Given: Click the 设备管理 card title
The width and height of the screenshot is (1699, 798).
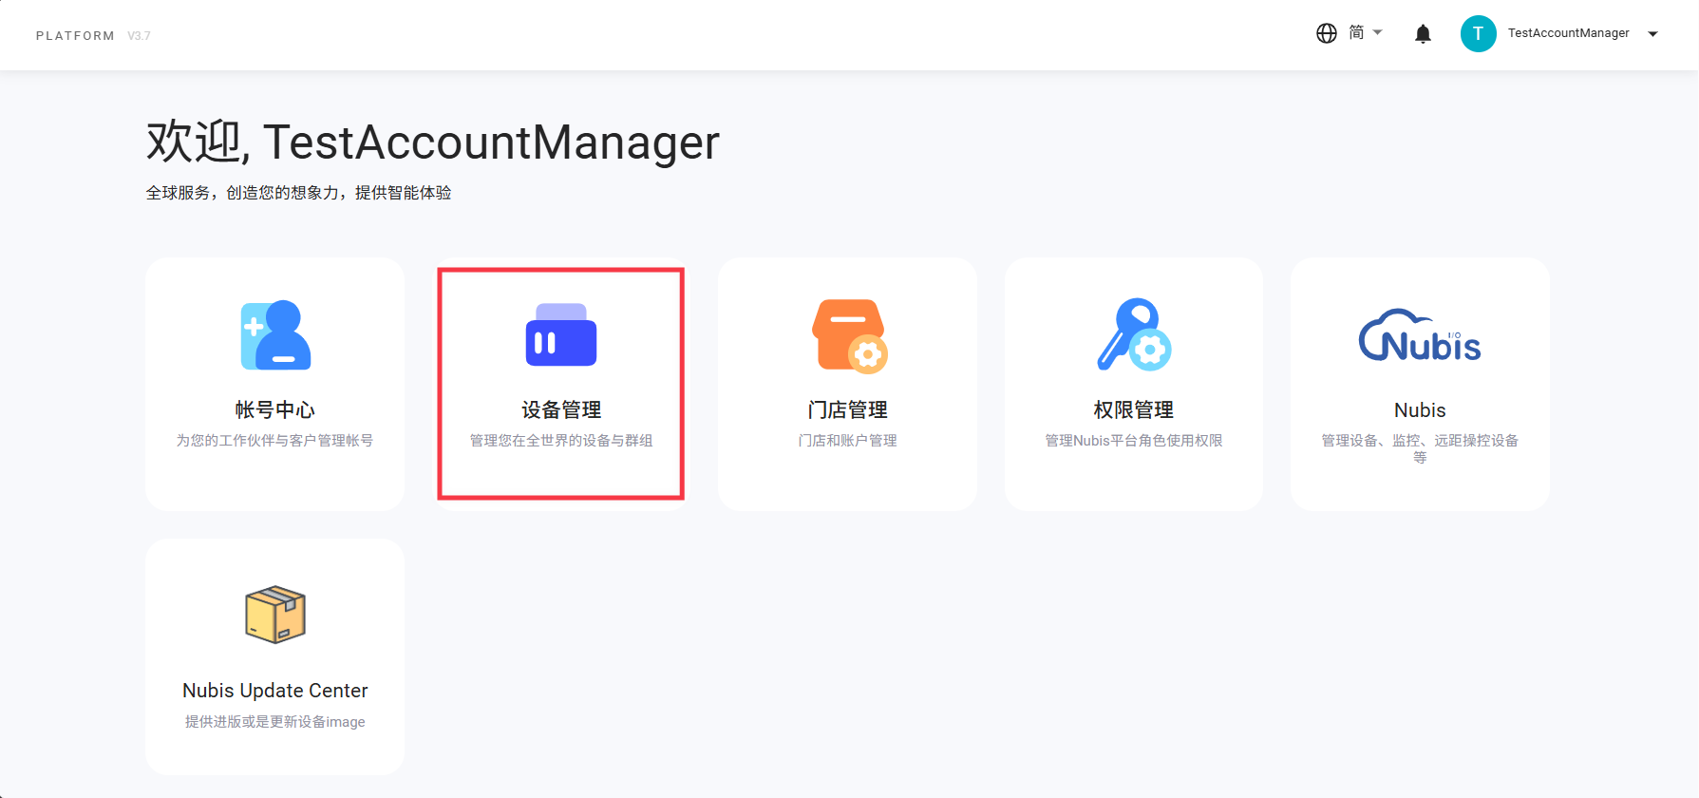Looking at the screenshot, I should tap(561, 409).
